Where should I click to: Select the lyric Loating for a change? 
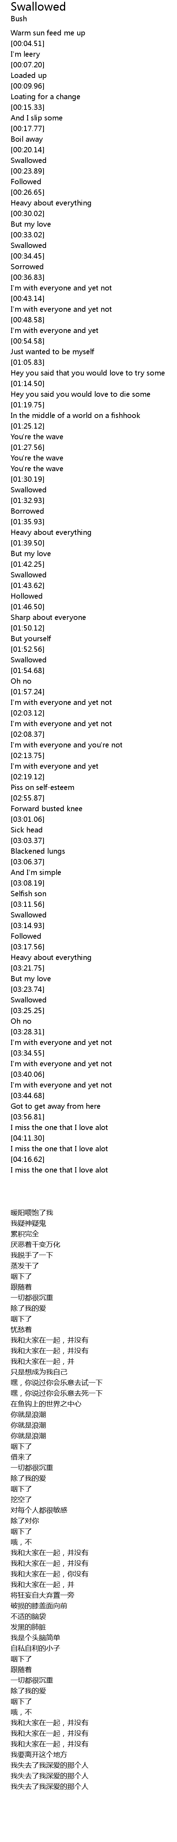pyautogui.click(x=46, y=97)
